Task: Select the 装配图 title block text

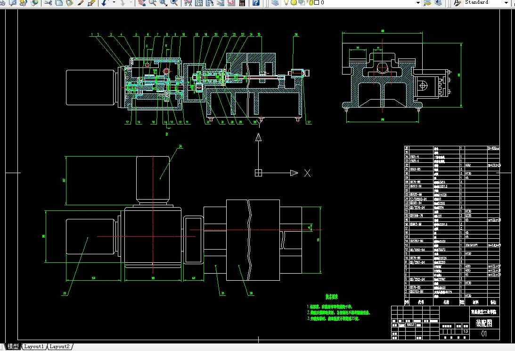Action: pos(484,323)
